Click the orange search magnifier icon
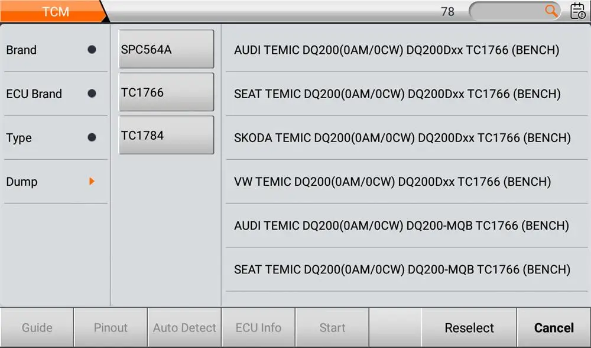 coord(551,11)
